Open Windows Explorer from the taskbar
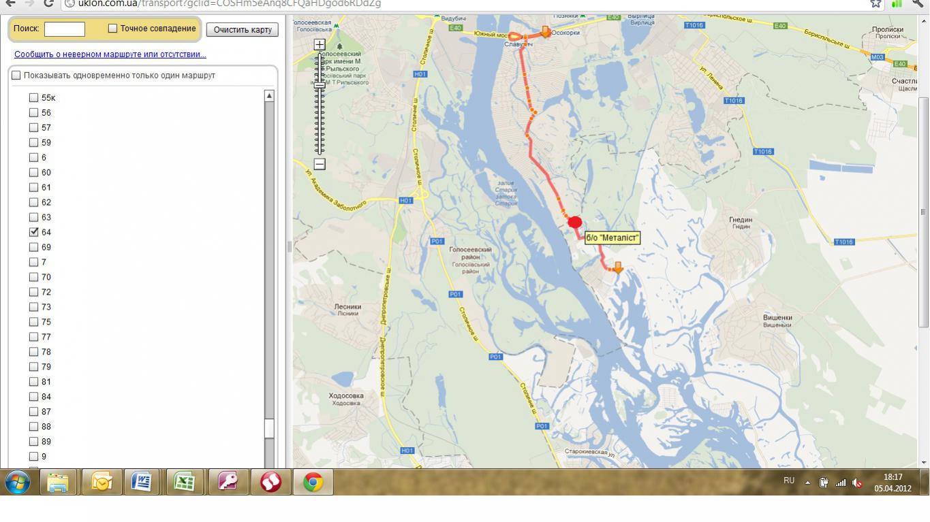The height and width of the screenshot is (522, 930). (x=59, y=482)
